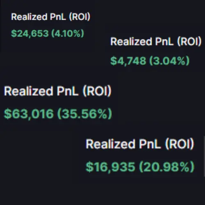The height and width of the screenshot is (205, 205).
Task: Select the 4.10% ROI percentage
Action: pos(68,33)
